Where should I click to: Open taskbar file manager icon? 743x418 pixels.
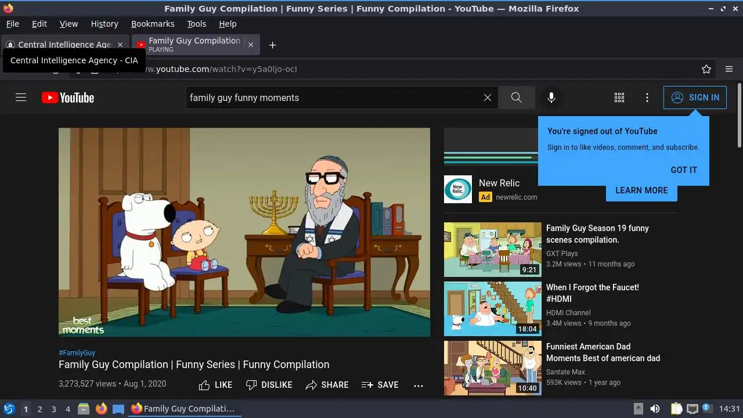click(x=83, y=409)
